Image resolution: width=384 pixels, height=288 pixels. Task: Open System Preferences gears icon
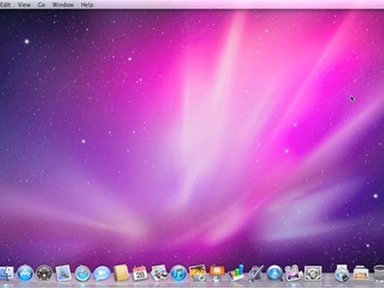313,273
